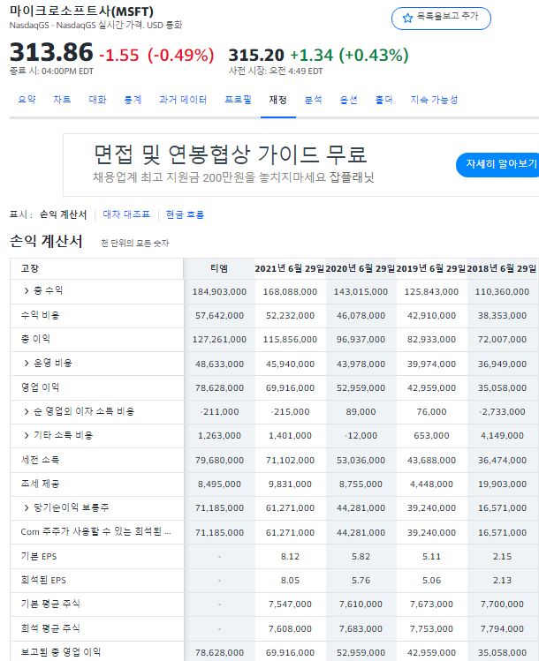Expand the 운영 비용 row

(x=27, y=363)
